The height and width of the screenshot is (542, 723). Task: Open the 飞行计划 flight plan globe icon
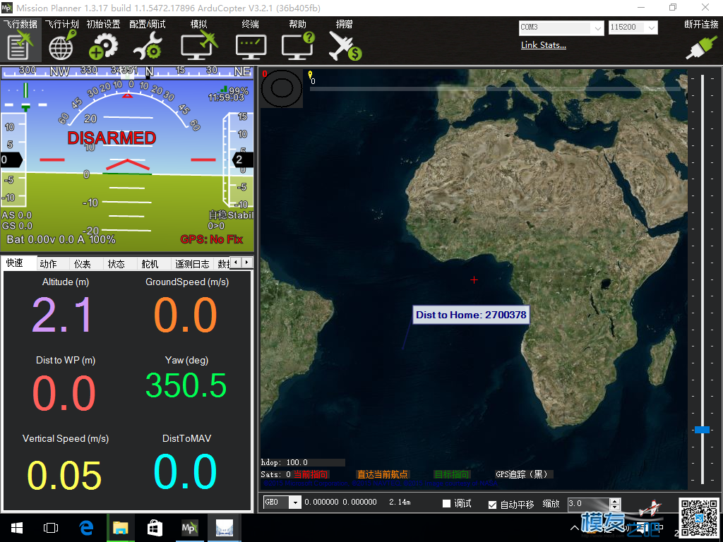(x=63, y=44)
